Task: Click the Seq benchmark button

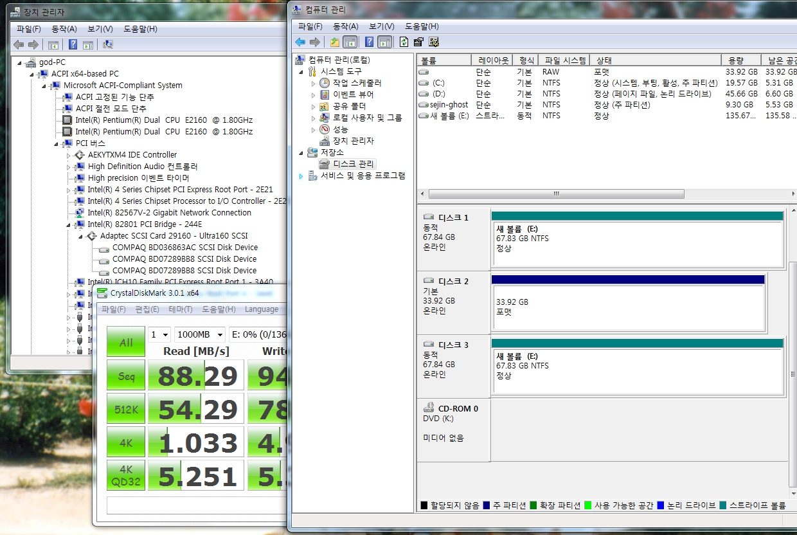Action: pyautogui.click(x=126, y=376)
